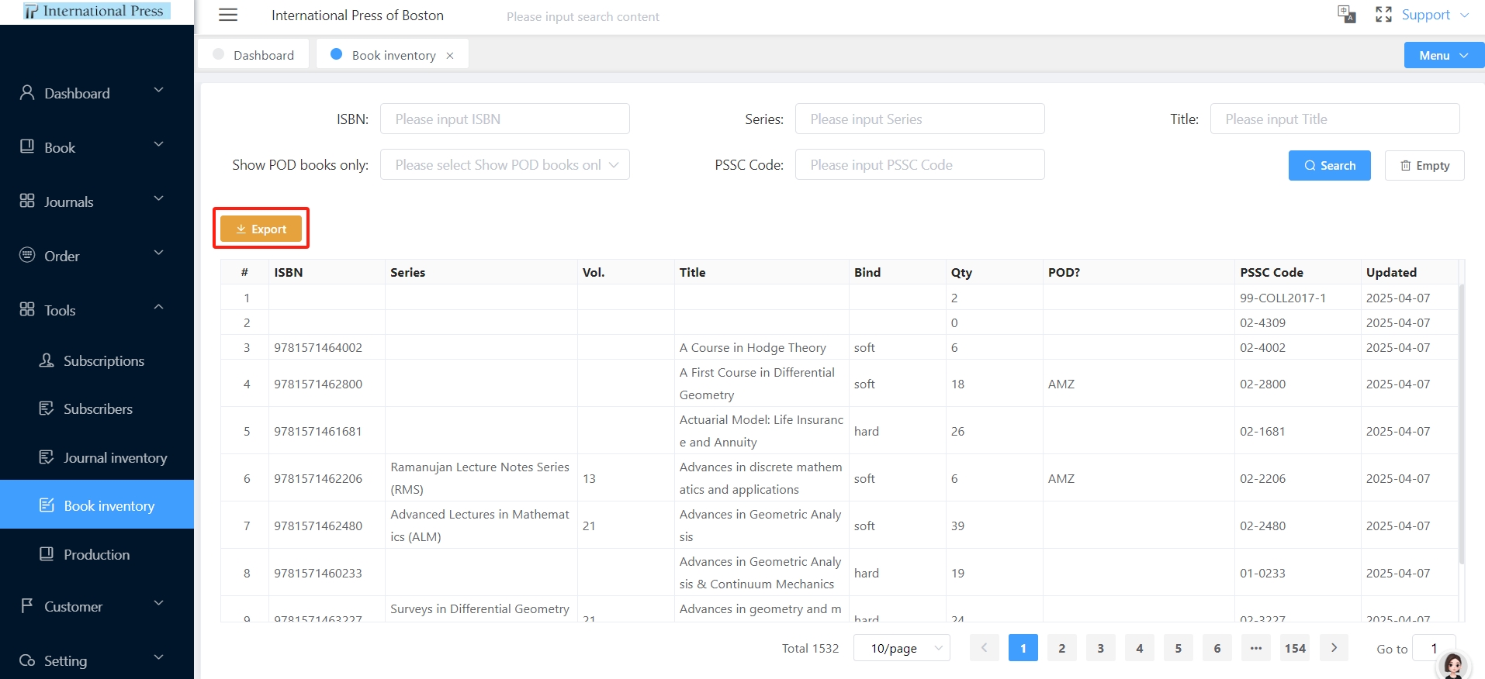Image resolution: width=1485 pixels, height=679 pixels.
Task: Click the Dashboard person icon in sidebar
Action: tap(27, 93)
